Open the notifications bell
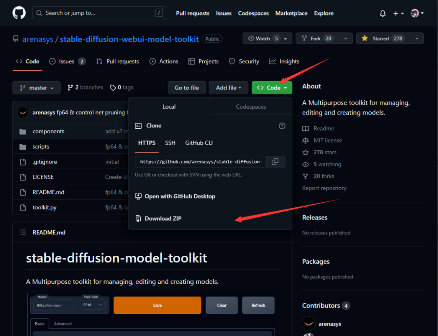The image size is (438, 336). (x=382, y=13)
